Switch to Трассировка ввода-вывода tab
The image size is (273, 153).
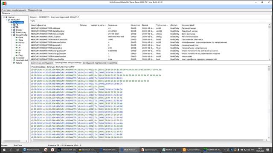pyautogui.click(x=68, y=62)
